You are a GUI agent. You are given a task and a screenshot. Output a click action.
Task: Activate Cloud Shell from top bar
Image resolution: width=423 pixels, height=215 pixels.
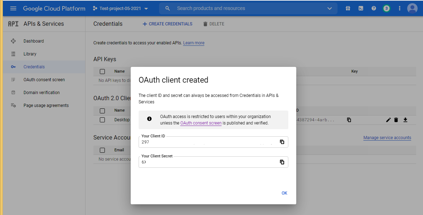361,8
